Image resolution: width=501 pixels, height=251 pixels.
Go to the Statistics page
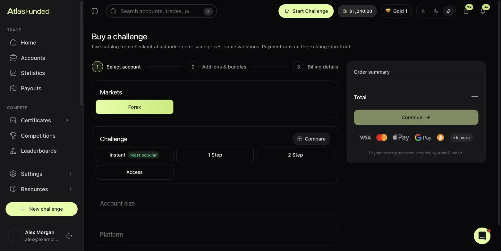point(41,73)
